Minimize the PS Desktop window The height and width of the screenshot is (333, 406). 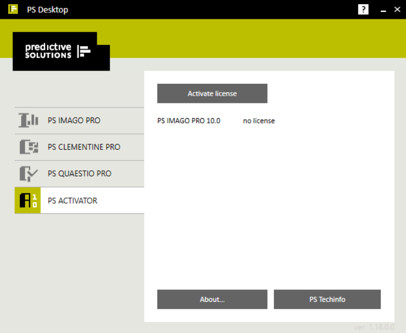click(383, 10)
